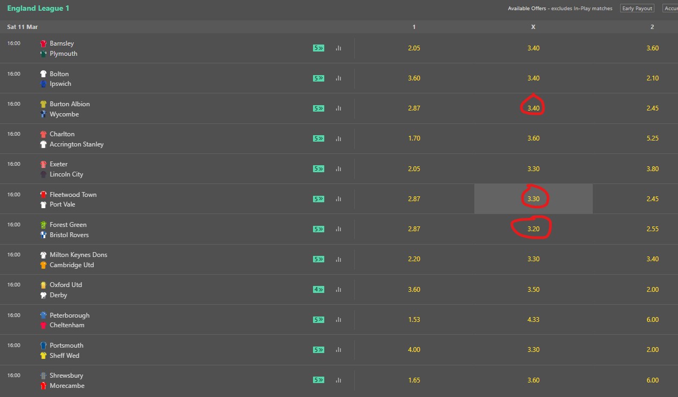Open stats icon for Portsmouth v Sheff Wed
This screenshot has width=678, height=397.
pos(338,350)
